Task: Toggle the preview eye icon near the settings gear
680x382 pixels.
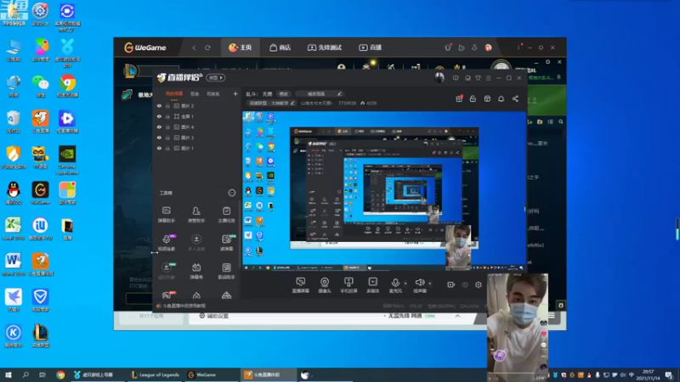Action: 465,285
